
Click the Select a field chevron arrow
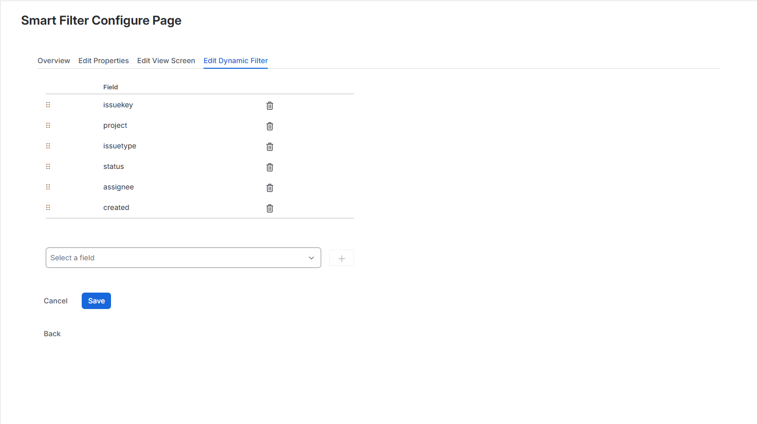(311, 258)
